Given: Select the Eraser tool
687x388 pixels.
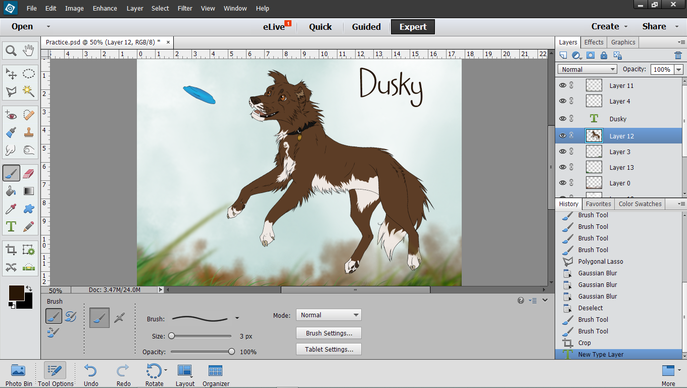Looking at the screenshot, I should (29, 174).
